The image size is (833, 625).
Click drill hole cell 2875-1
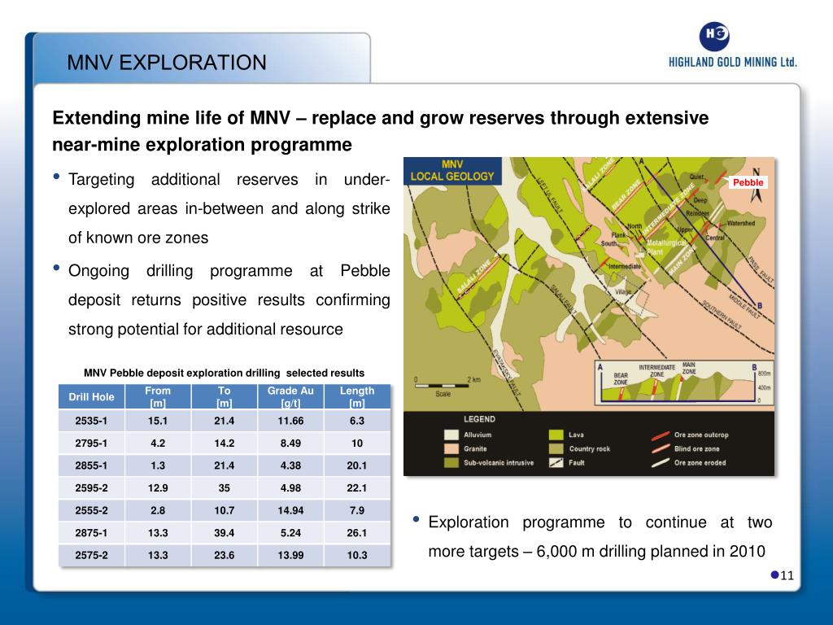(x=91, y=532)
